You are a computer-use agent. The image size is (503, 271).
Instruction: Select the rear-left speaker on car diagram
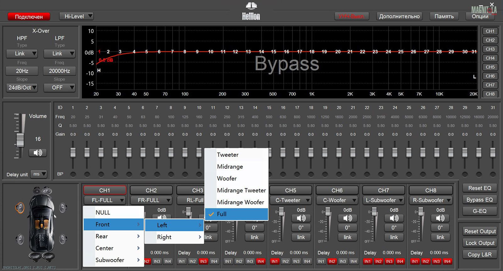[20, 240]
